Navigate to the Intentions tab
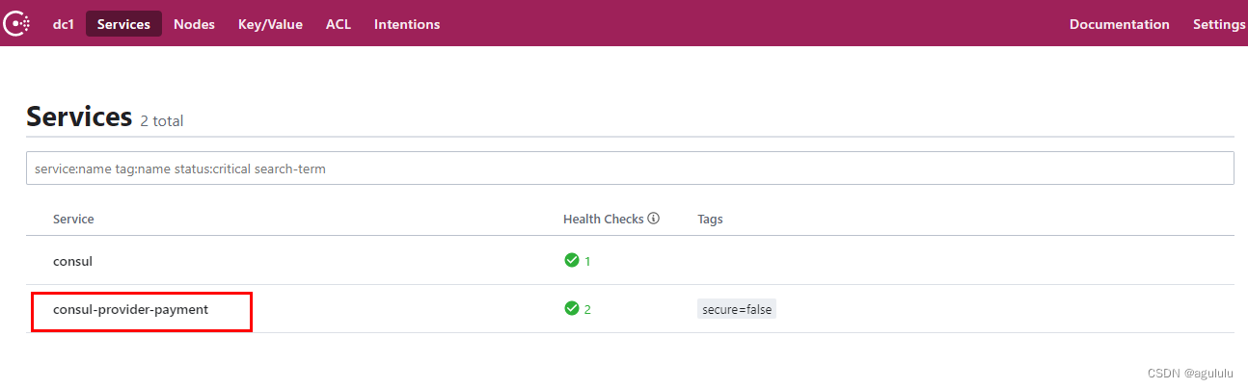Screen dimensions: 1248x389 coord(407,24)
